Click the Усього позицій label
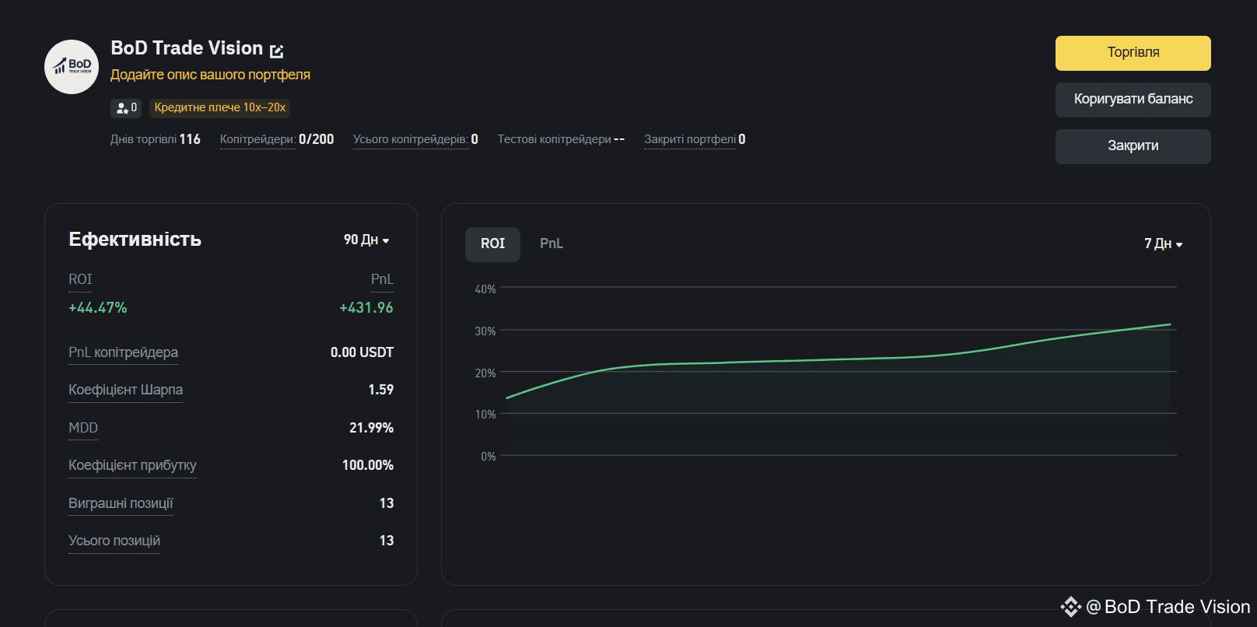Screen dimensions: 1257x627 [x=114, y=541]
